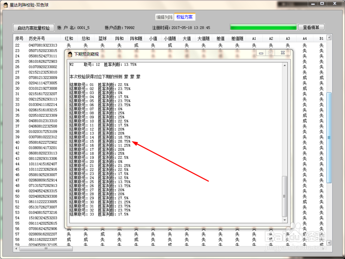Click the 结果取号 03 line 0%
The width and height of the screenshot is (345, 259).
(x=96, y=93)
